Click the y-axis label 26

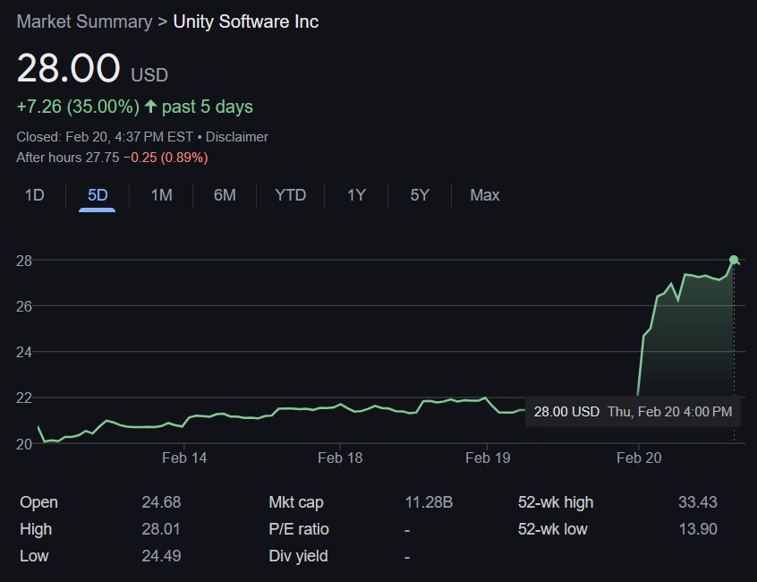(x=24, y=306)
